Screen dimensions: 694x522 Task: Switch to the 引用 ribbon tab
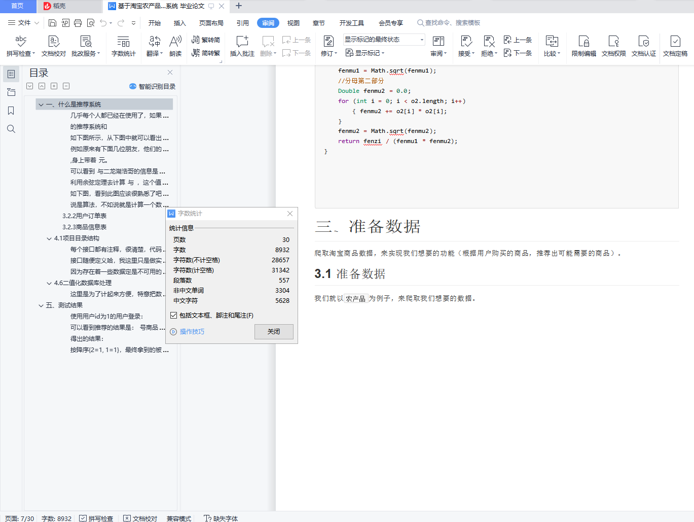point(243,23)
